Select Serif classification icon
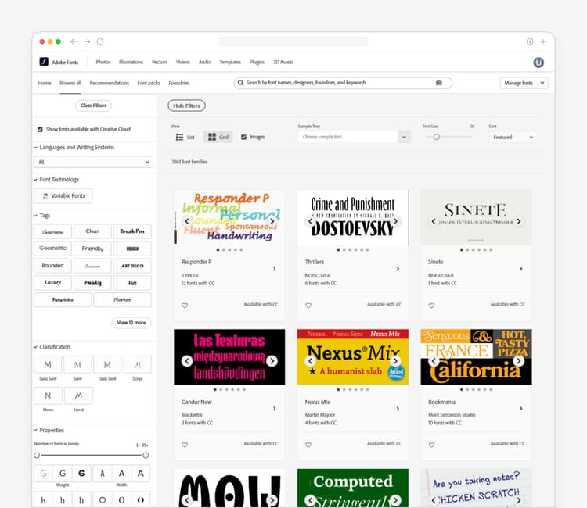 tap(77, 364)
